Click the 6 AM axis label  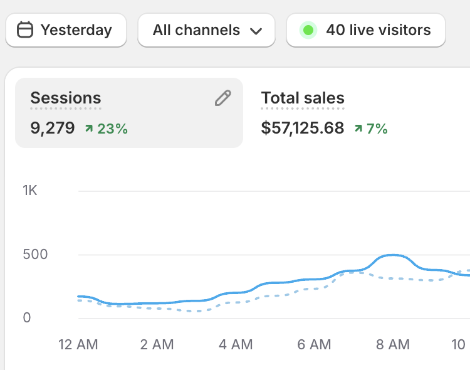coord(314,344)
